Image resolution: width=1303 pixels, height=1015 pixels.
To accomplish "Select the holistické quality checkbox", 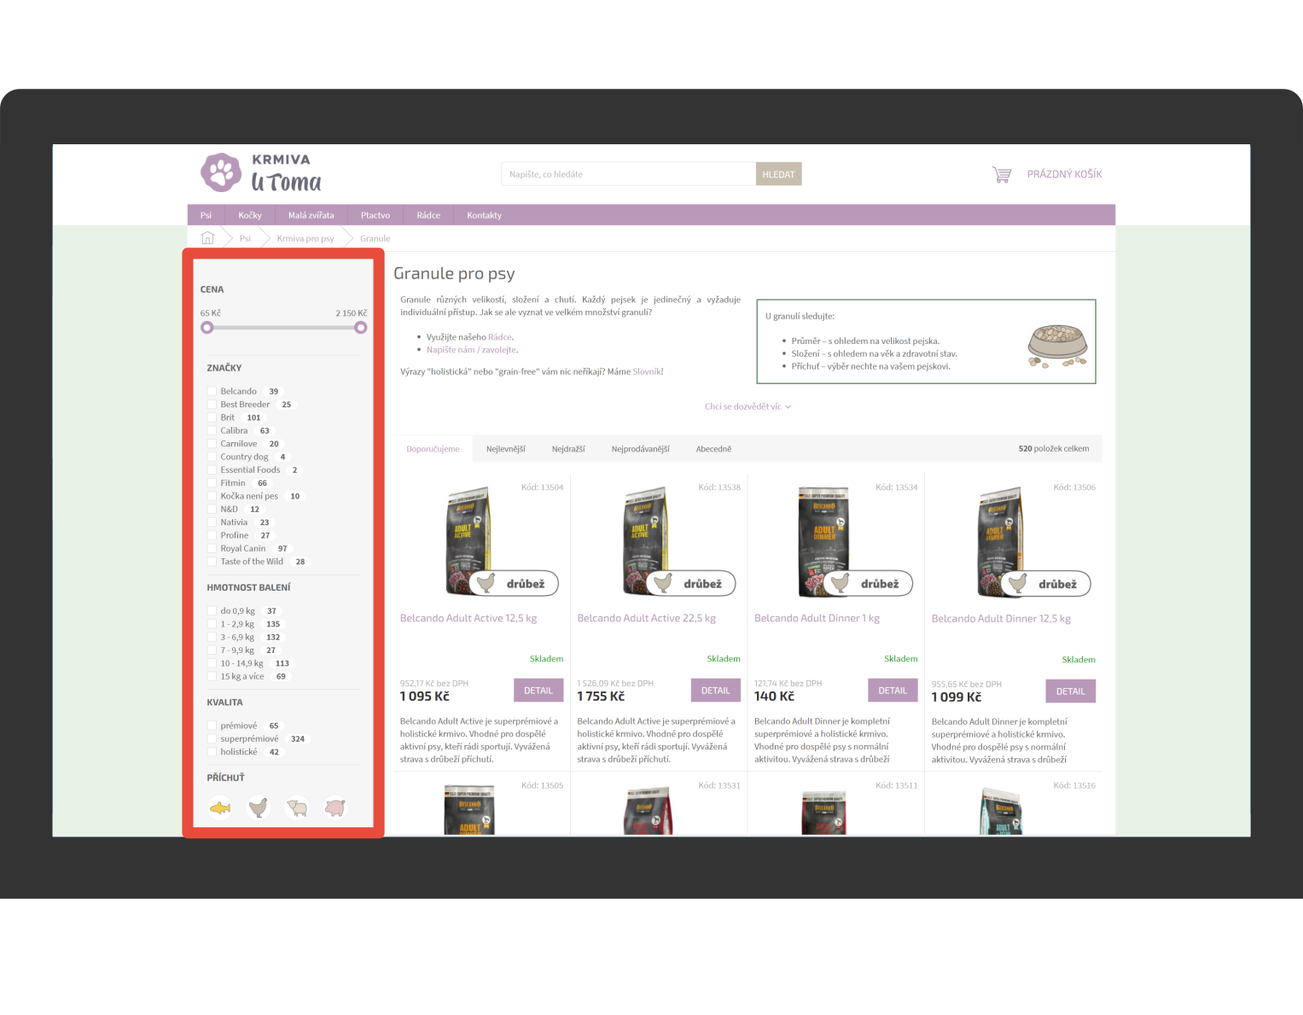I will (212, 752).
